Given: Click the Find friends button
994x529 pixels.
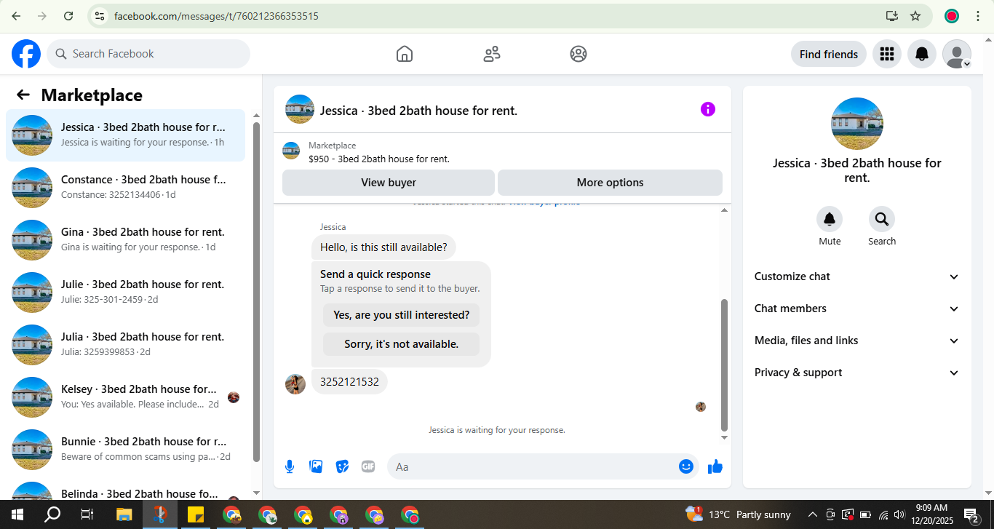Looking at the screenshot, I should coord(829,54).
